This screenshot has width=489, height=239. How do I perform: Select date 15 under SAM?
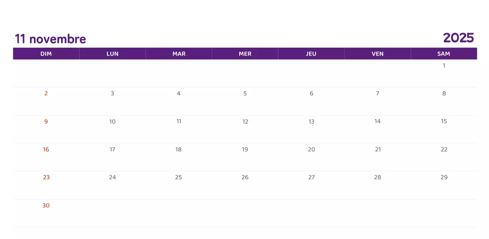(444, 121)
